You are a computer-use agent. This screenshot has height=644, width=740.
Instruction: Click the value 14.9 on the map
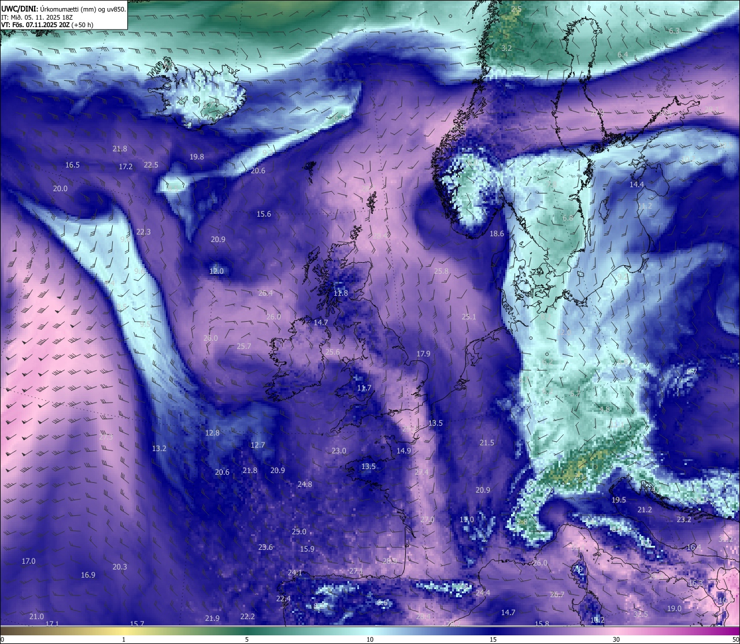(x=404, y=451)
